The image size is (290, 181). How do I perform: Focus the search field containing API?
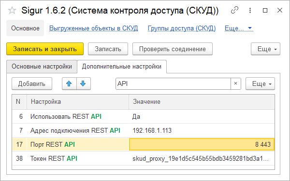point(173,84)
